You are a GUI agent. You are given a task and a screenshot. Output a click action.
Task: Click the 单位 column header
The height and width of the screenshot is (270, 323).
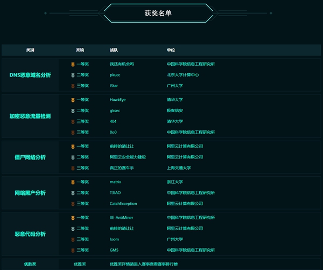(x=171, y=50)
